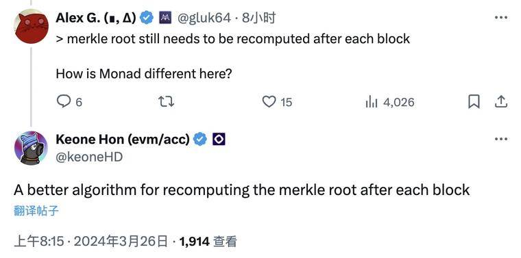Click the 8小时 timestamp on Alex's tweet
Screen dimensions: 521x258
[x=258, y=18]
